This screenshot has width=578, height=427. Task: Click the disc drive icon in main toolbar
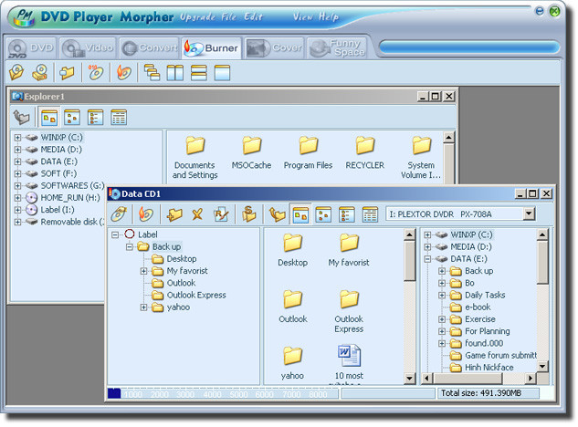40,72
